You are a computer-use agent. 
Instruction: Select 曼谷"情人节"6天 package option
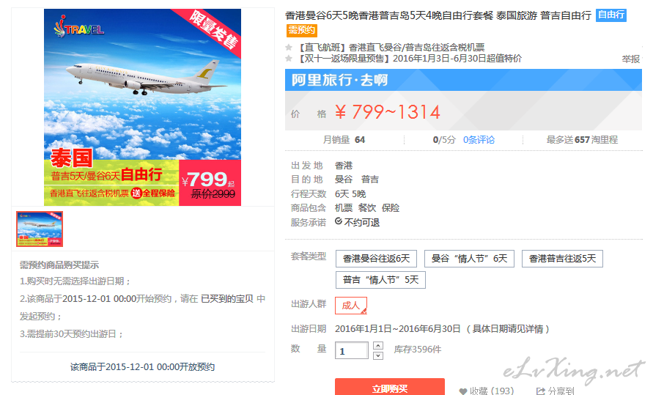point(469,259)
